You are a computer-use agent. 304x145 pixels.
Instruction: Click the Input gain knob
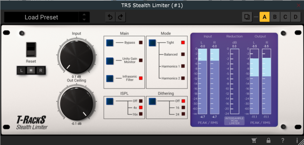point(77,57)
